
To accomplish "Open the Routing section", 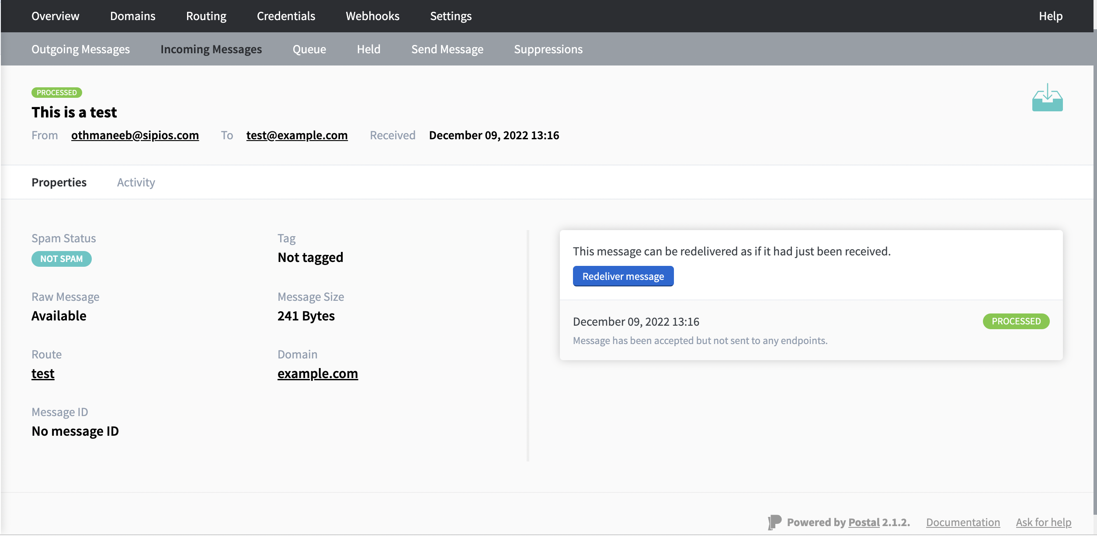I will (206, 16).
